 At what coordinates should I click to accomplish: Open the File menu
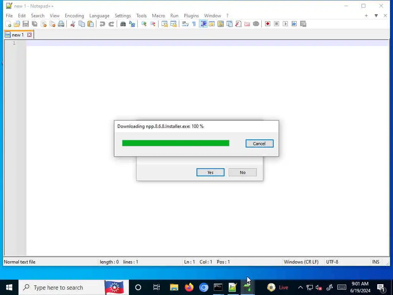point(9,15)
